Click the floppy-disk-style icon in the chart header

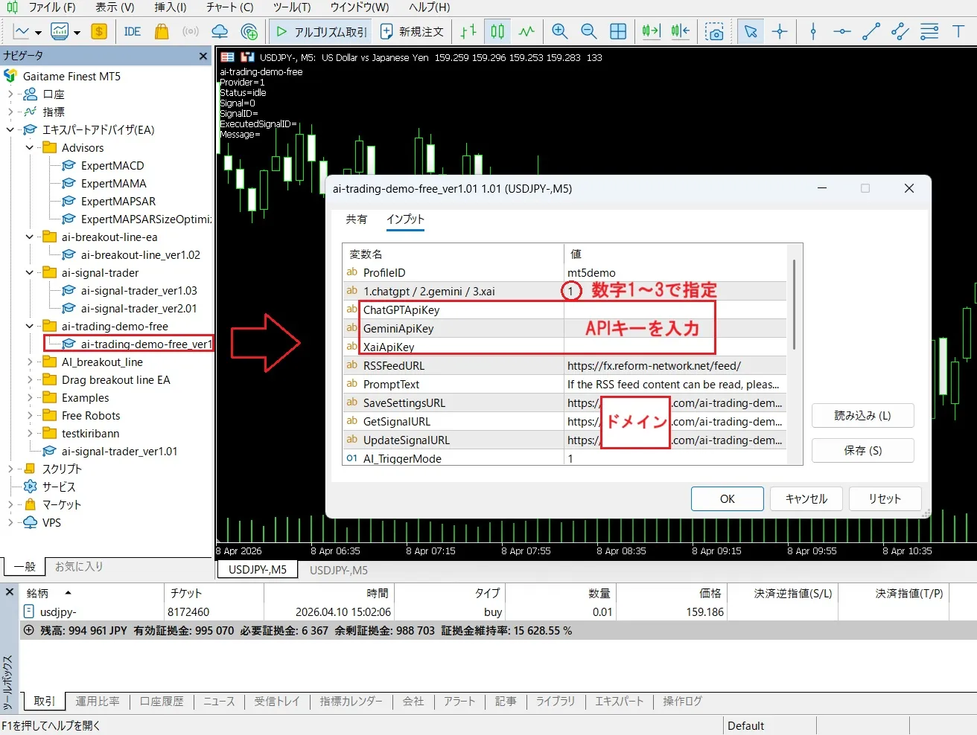(x=247, y=57)
